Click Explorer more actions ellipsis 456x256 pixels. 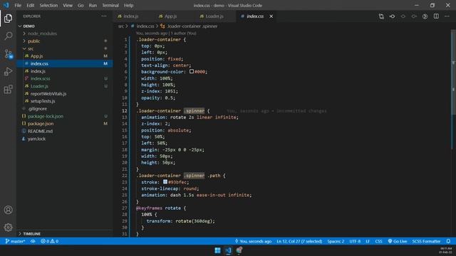(104, 16)
